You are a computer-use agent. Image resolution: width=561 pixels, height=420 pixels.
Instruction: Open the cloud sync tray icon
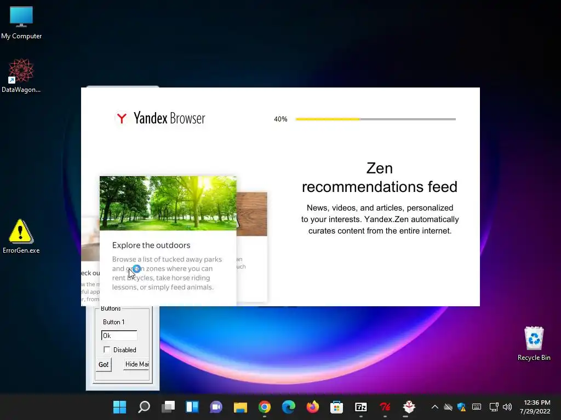pos(448,407)
